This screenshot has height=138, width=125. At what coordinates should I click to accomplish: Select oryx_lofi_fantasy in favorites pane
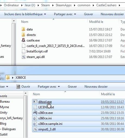tap(11, 118)
